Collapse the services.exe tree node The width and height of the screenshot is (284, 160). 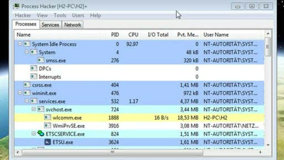[27, 101]
